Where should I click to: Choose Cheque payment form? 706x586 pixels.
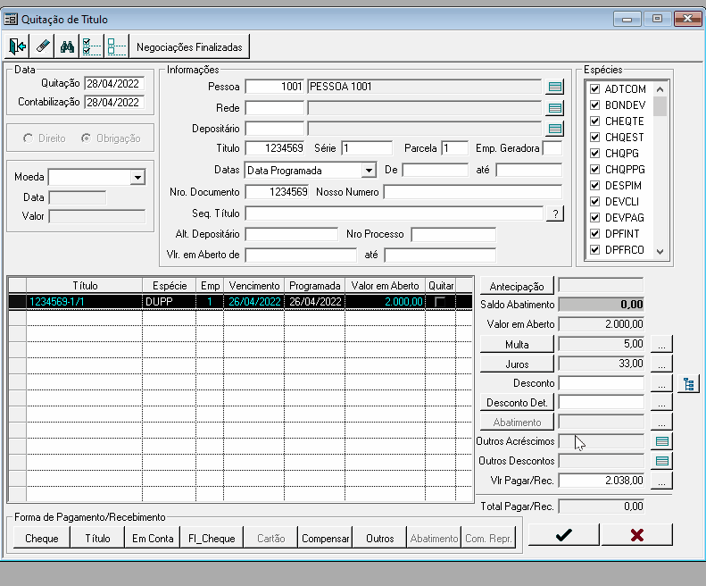coord(42,539)
